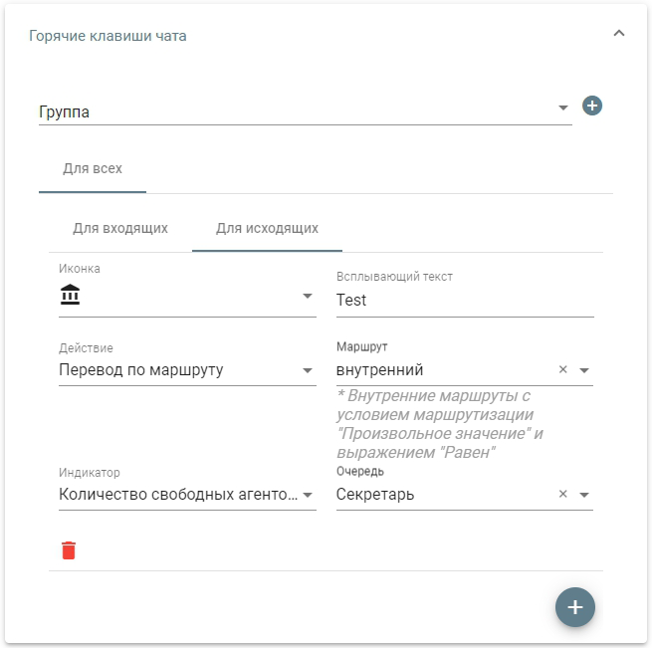Image resolution: width=652 pixels, height=648 pixels.
Task: Click the add group plus icon
Action: point(592,106)
